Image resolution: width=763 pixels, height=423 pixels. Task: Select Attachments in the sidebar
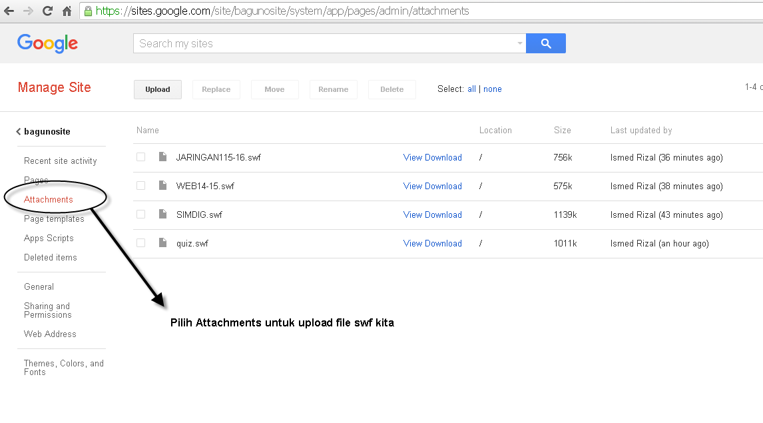coord(49,199)
